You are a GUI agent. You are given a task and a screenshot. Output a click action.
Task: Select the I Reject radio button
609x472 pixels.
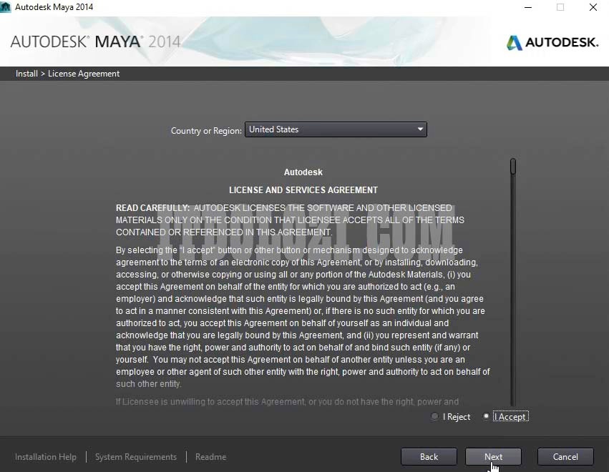click(x=434, y=416)
